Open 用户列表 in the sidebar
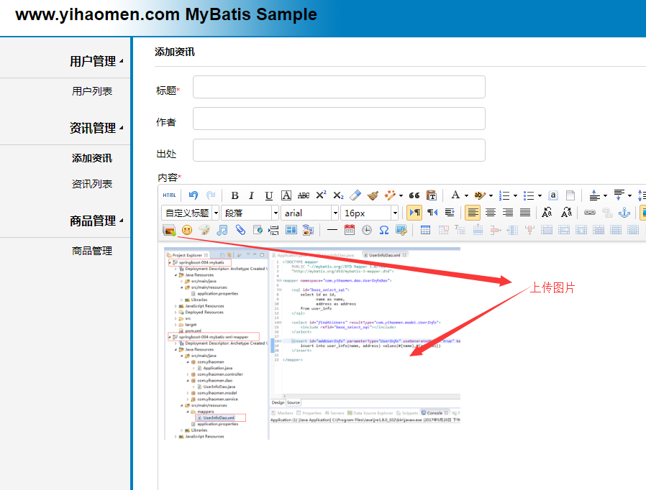The image size is (646, 490). 92,91
